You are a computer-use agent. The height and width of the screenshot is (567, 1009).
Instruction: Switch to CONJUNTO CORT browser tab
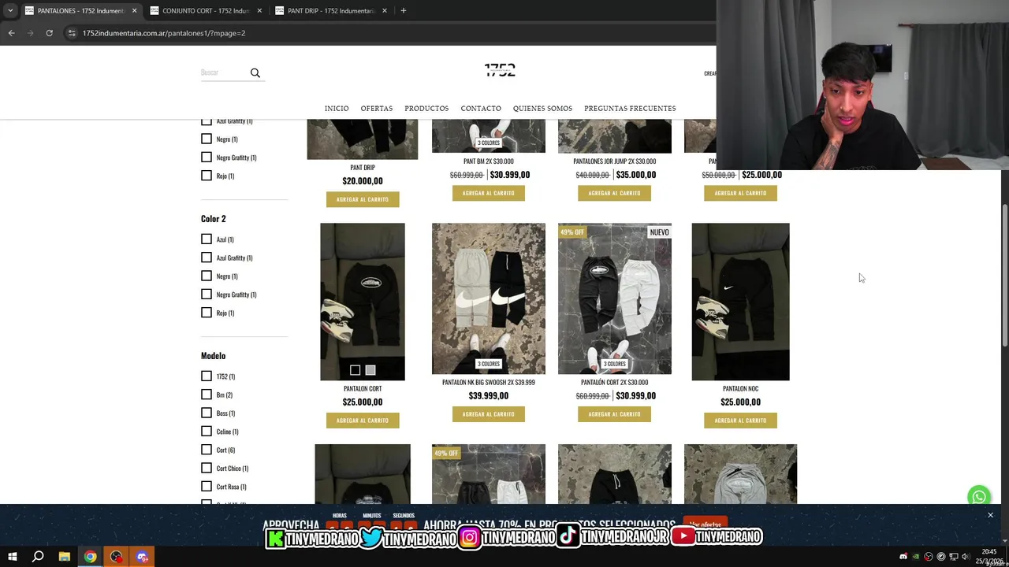tap(206, 10)
